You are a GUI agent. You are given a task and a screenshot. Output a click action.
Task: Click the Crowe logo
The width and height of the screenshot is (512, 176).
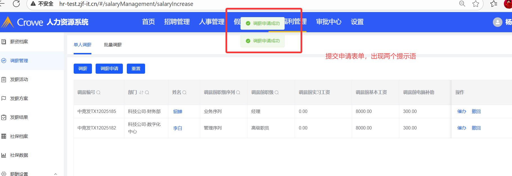coord(22,22)
